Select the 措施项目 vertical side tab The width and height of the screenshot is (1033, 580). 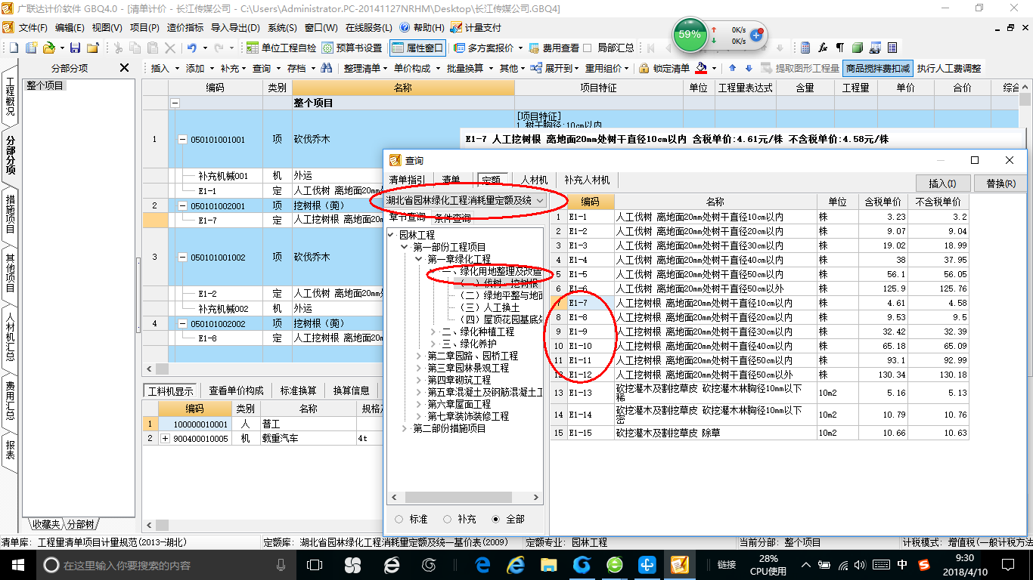point(10,214)
